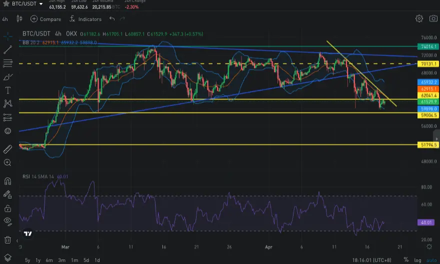The height and width of the screenshot is (264, 440).
Task: Click the Compare button
Action: (x=45, y=19)
